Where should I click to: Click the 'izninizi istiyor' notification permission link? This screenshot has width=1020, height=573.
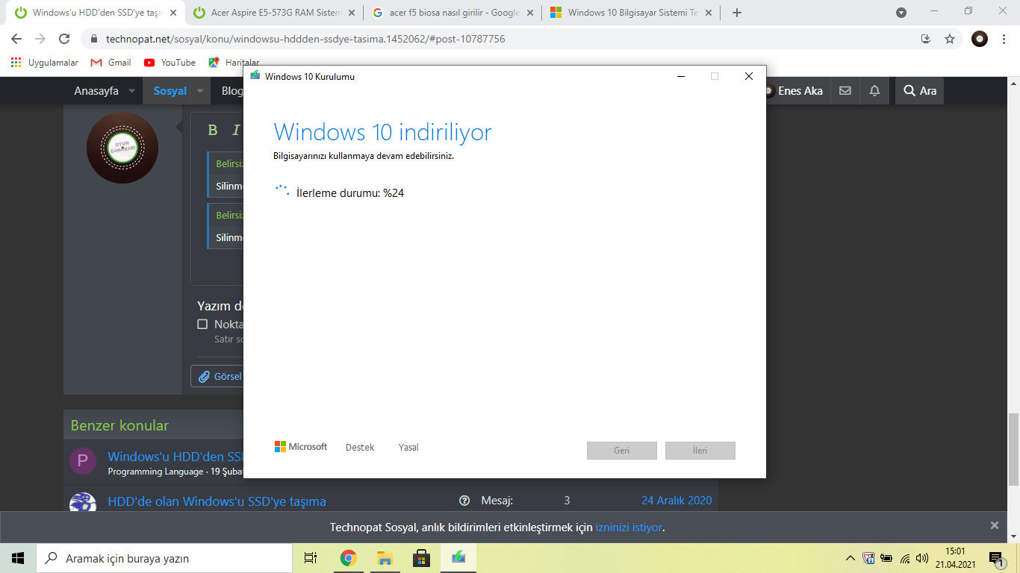(629, 527)
